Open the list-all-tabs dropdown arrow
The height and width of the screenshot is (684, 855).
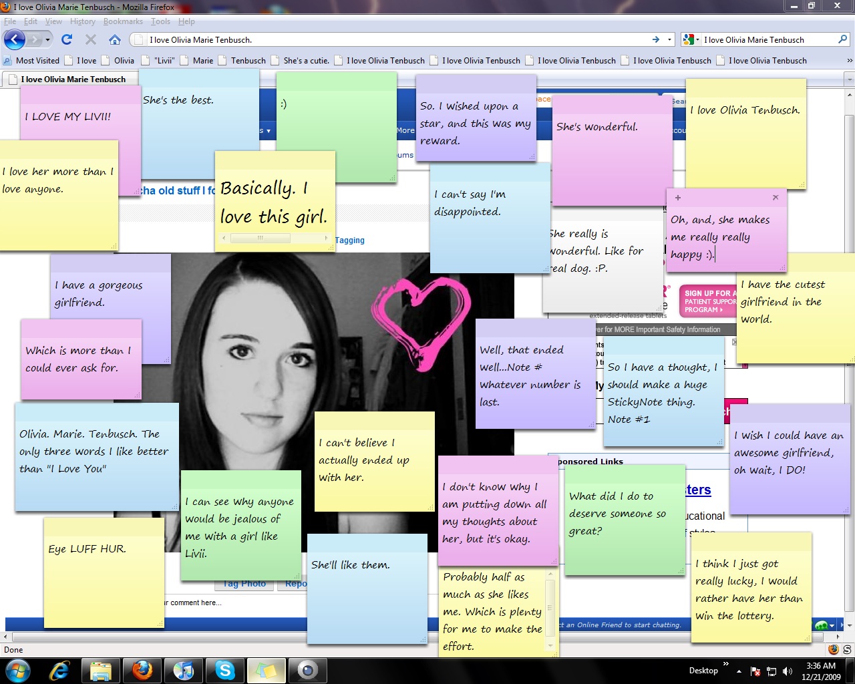pyautogui.click(x=850, y=79)
